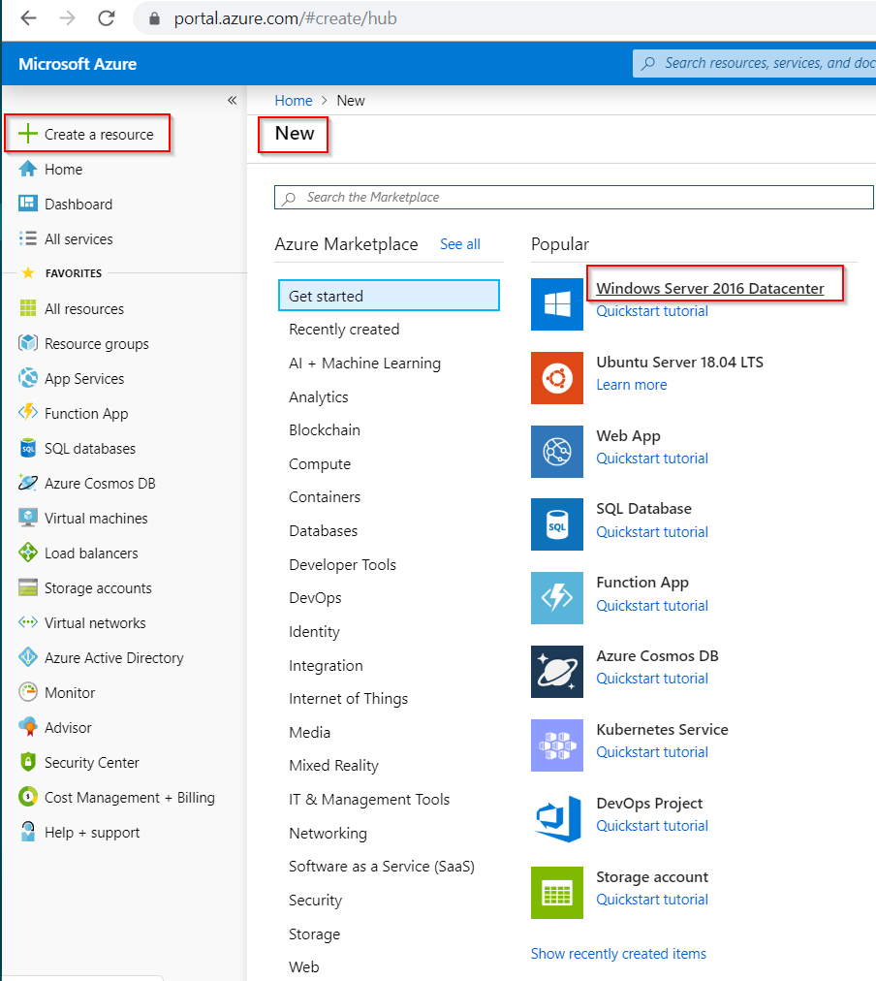Open Quickstart tutorial under Web App
This screenshot has width=876, height=981.
tap(652, 459)
